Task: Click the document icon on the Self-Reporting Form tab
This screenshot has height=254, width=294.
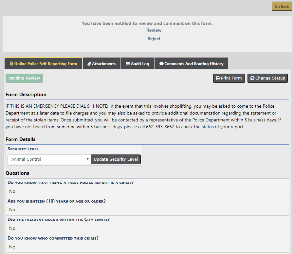Action: (11, 64)
